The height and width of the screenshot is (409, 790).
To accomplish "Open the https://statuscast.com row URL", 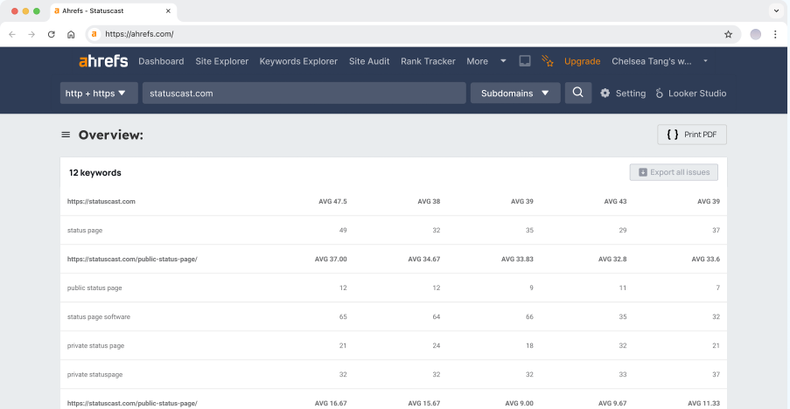I will click(x=101, y=201).
